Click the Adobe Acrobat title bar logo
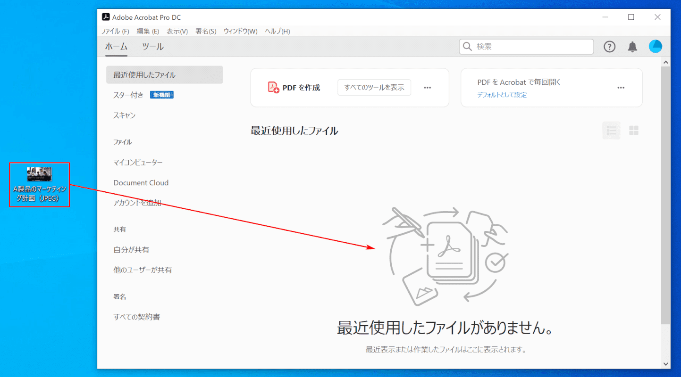The height and width of the screenshot is (377, 681). (106, 17)
